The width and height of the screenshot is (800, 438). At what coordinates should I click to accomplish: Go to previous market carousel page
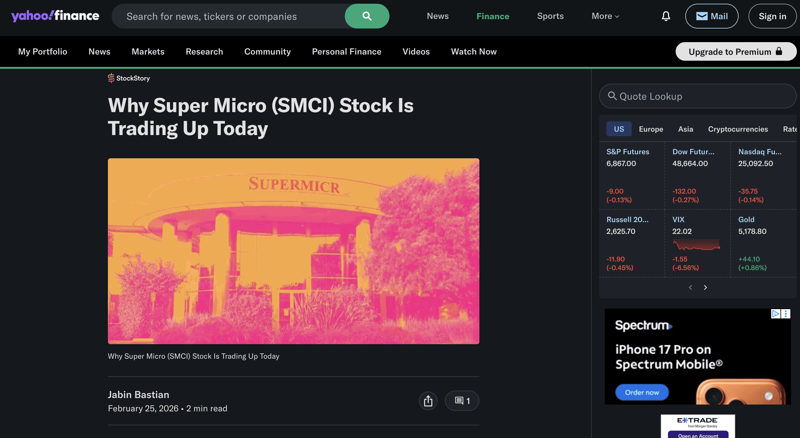(690, 287)
